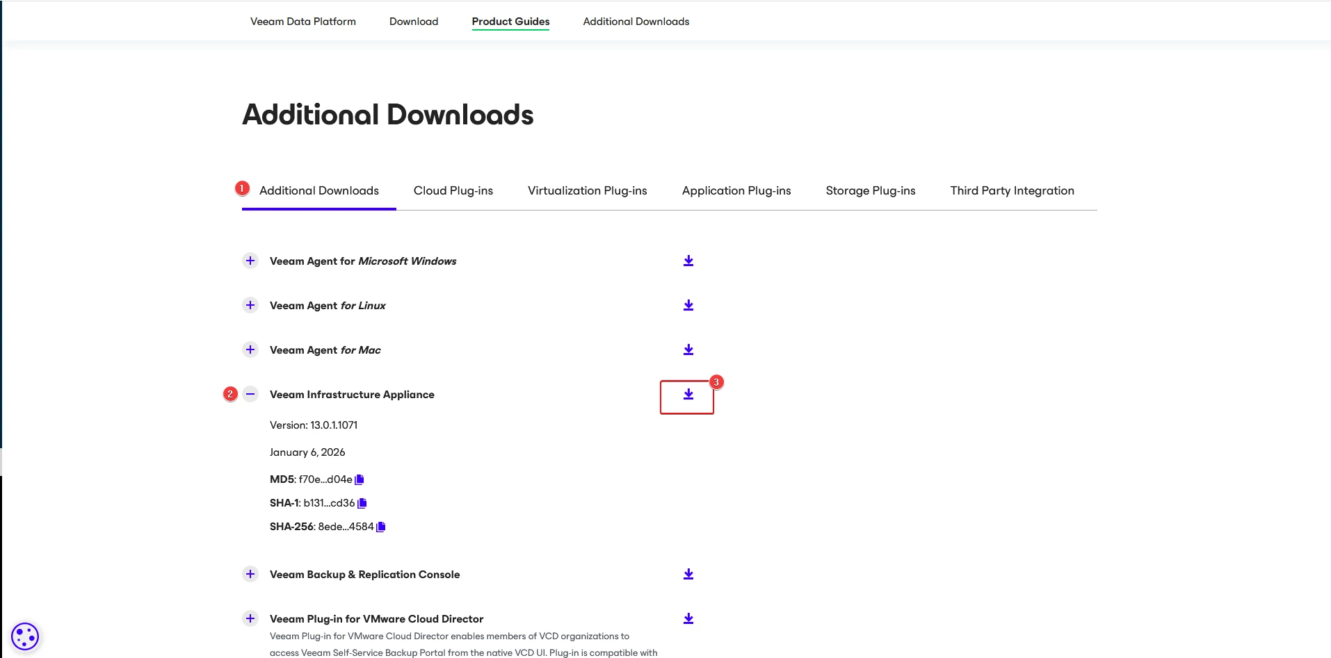Copy the MD5 hash value

(360, 479)
